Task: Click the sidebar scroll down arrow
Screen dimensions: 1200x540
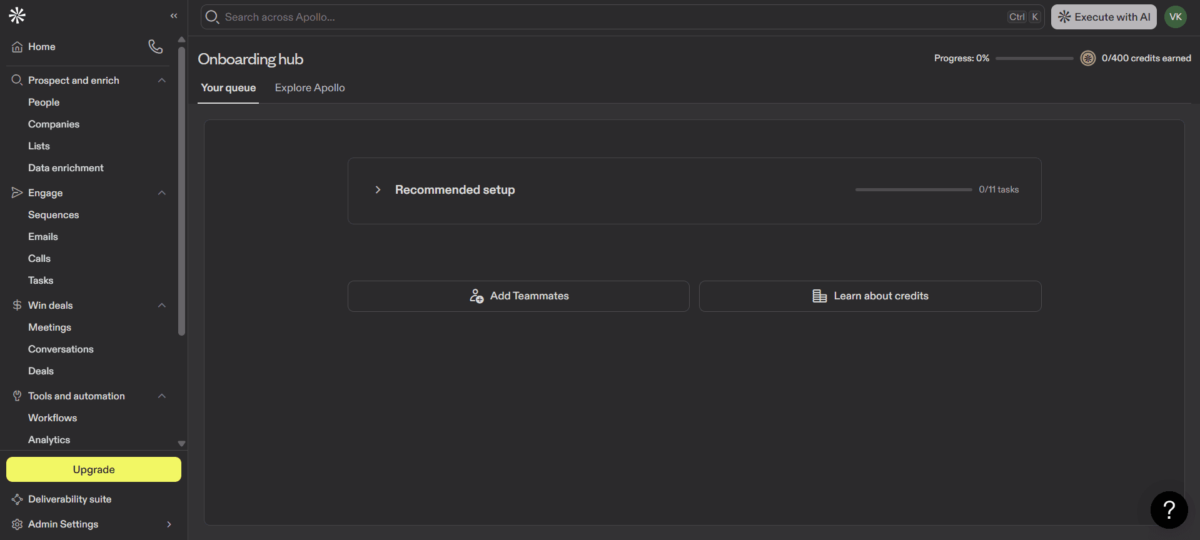Action: 181,443
